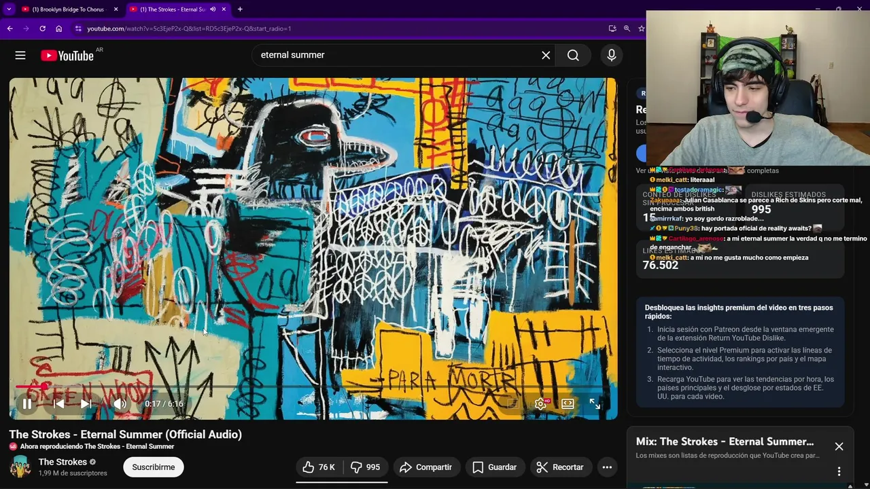Open The Strokes channel name link

(63, 462)
